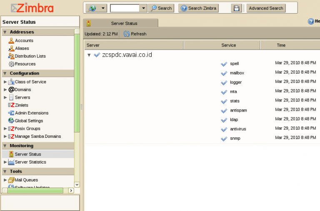Open Distribution Lists from the sidebar
Screen dimensions: 320x211
tap(30, 56)
